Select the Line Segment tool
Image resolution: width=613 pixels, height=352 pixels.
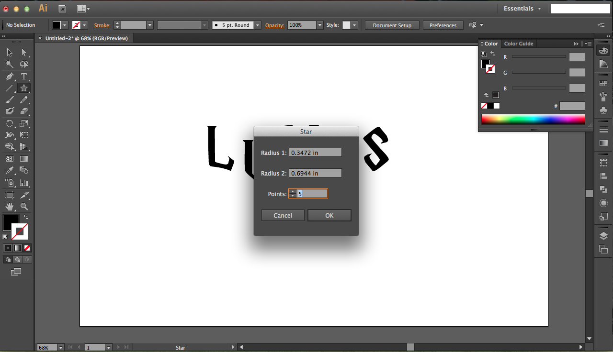(10, 88)
